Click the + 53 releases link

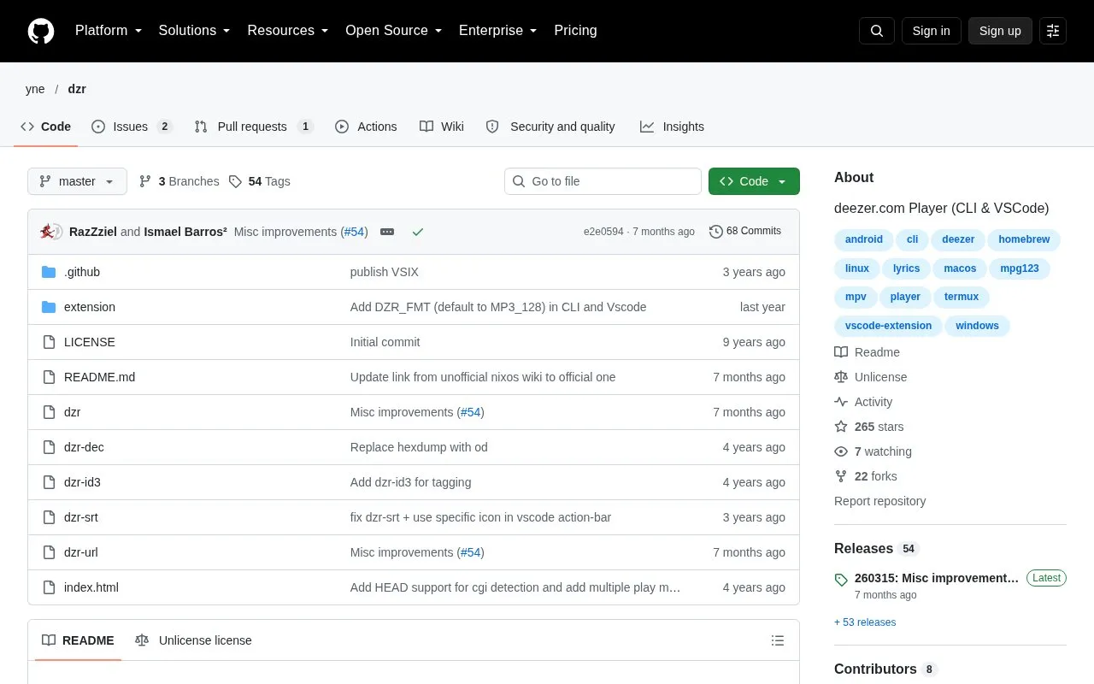pyautogui.click(x=865, y=622)
